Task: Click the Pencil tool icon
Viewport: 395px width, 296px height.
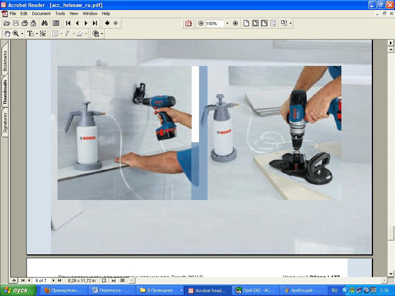Action: click(x=67, y=34)
